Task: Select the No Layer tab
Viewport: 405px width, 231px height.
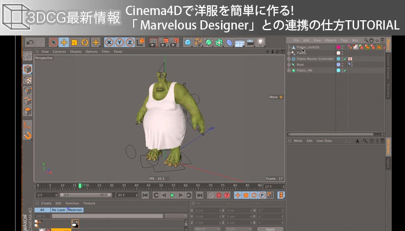Action: [x=58, y=210]
